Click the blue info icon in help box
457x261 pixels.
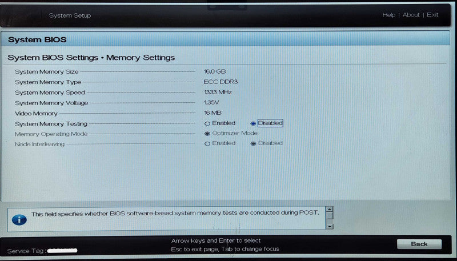click(x=19, y=219)
